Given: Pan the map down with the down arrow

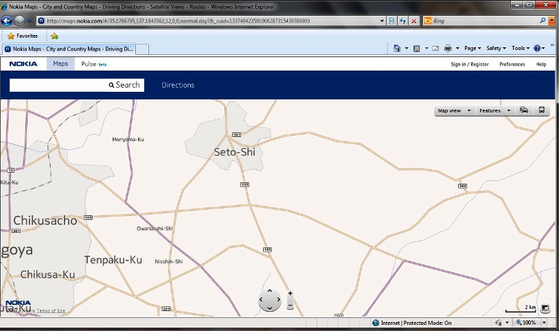Looking at the screenshot, I should point(269,308).
